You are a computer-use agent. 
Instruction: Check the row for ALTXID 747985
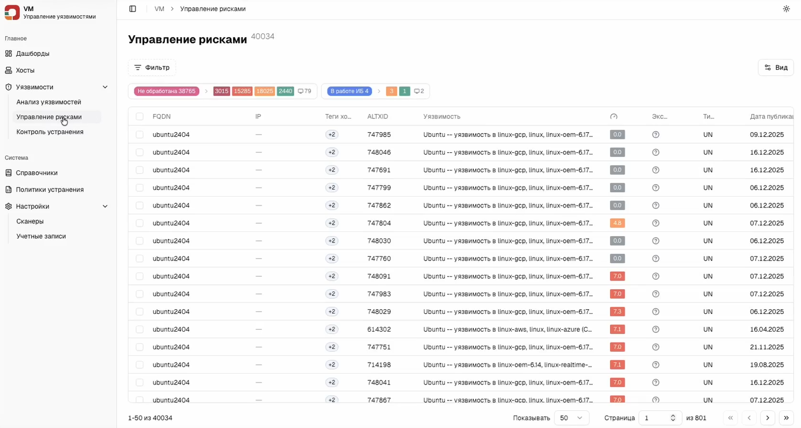point(139,135)
